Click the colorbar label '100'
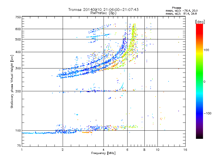This screenshot has height=163, width=218. (206, 50)
